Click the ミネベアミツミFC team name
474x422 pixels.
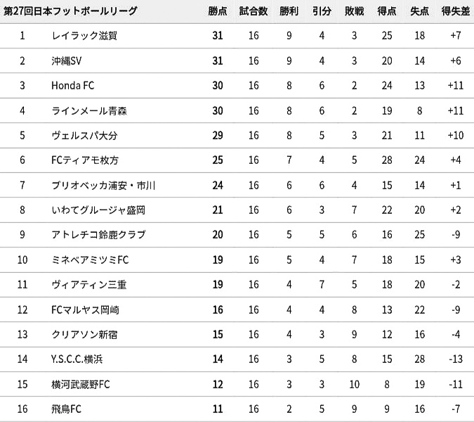click(x=90, y=260)
